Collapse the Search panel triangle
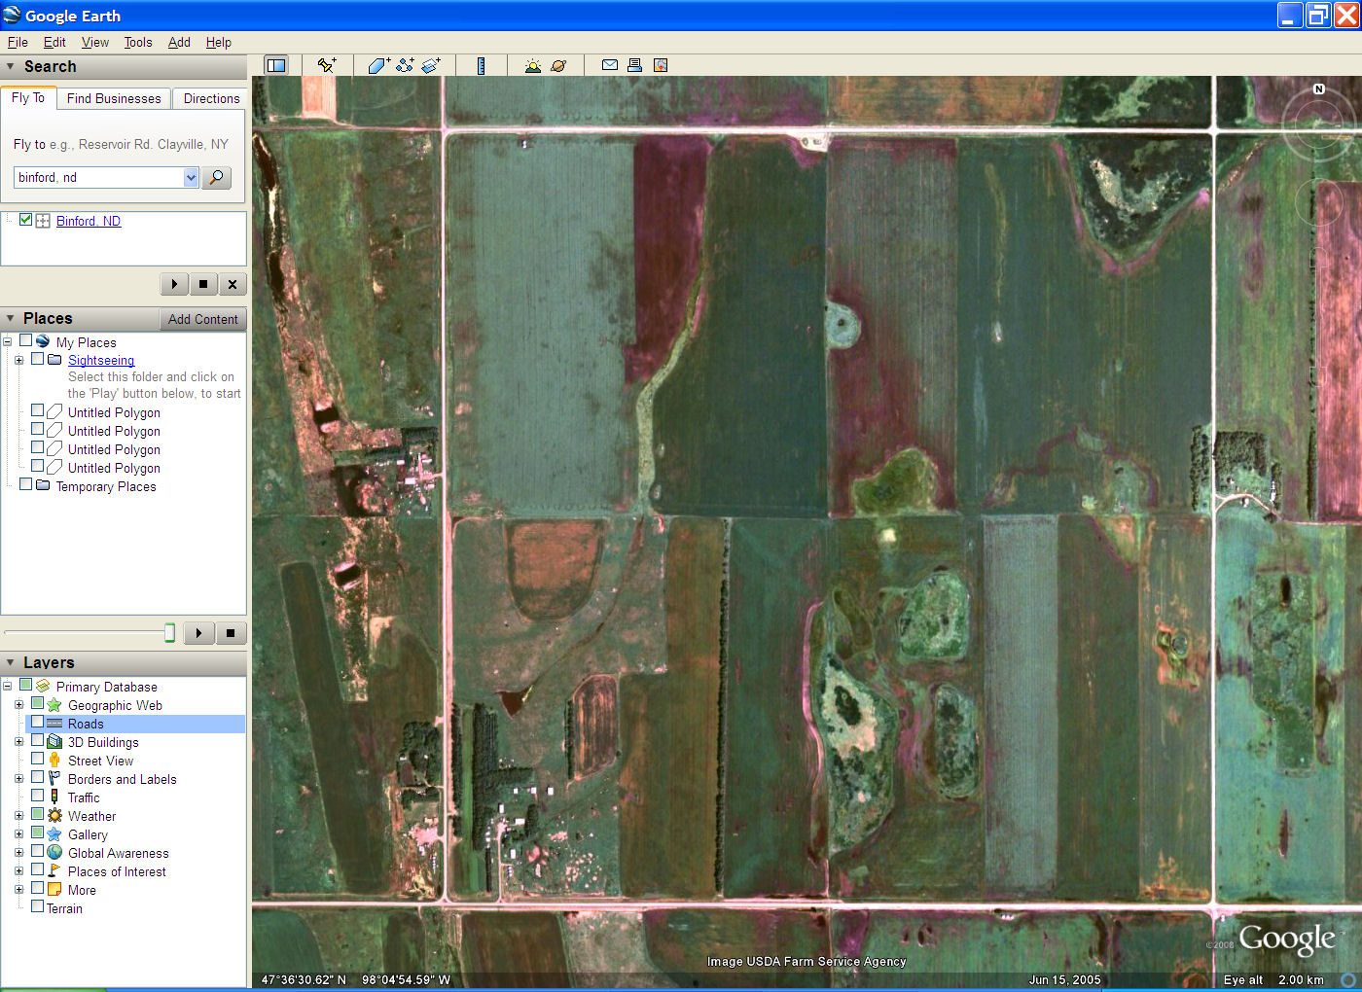 [11, 67]
